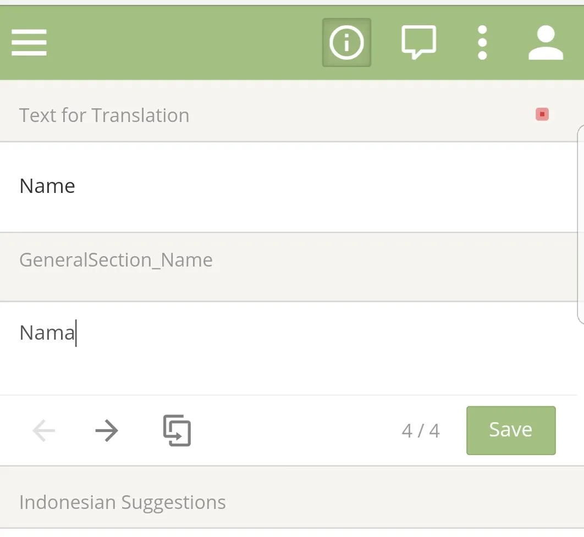The width and height of the screenshot is (584, 537).
Task: Click the Text for Translation header
Action: pos(104,115)
